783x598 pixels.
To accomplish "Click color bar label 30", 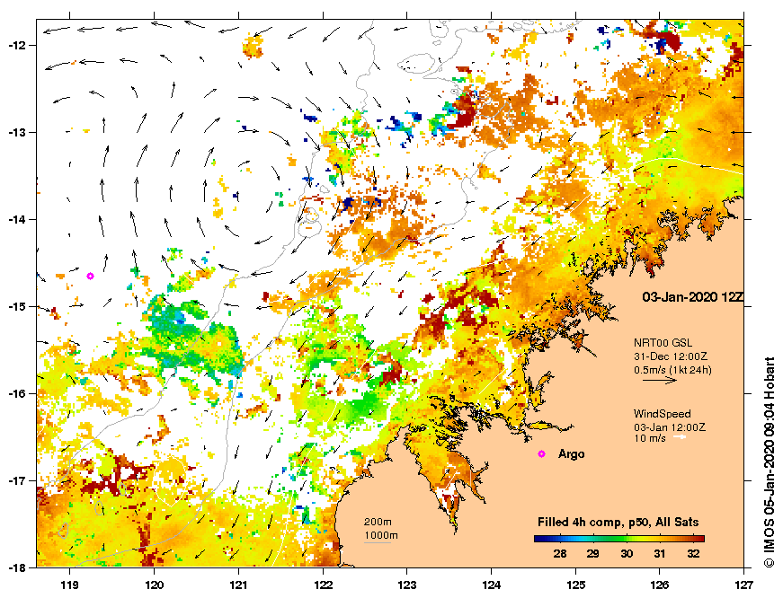I will [627, 553].
